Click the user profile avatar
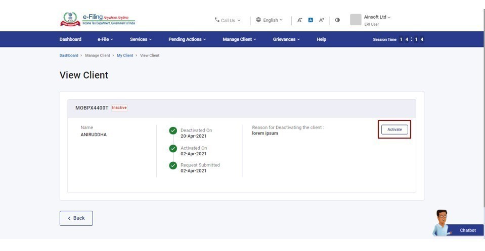The image size is (485, 251). pos(356,20)
